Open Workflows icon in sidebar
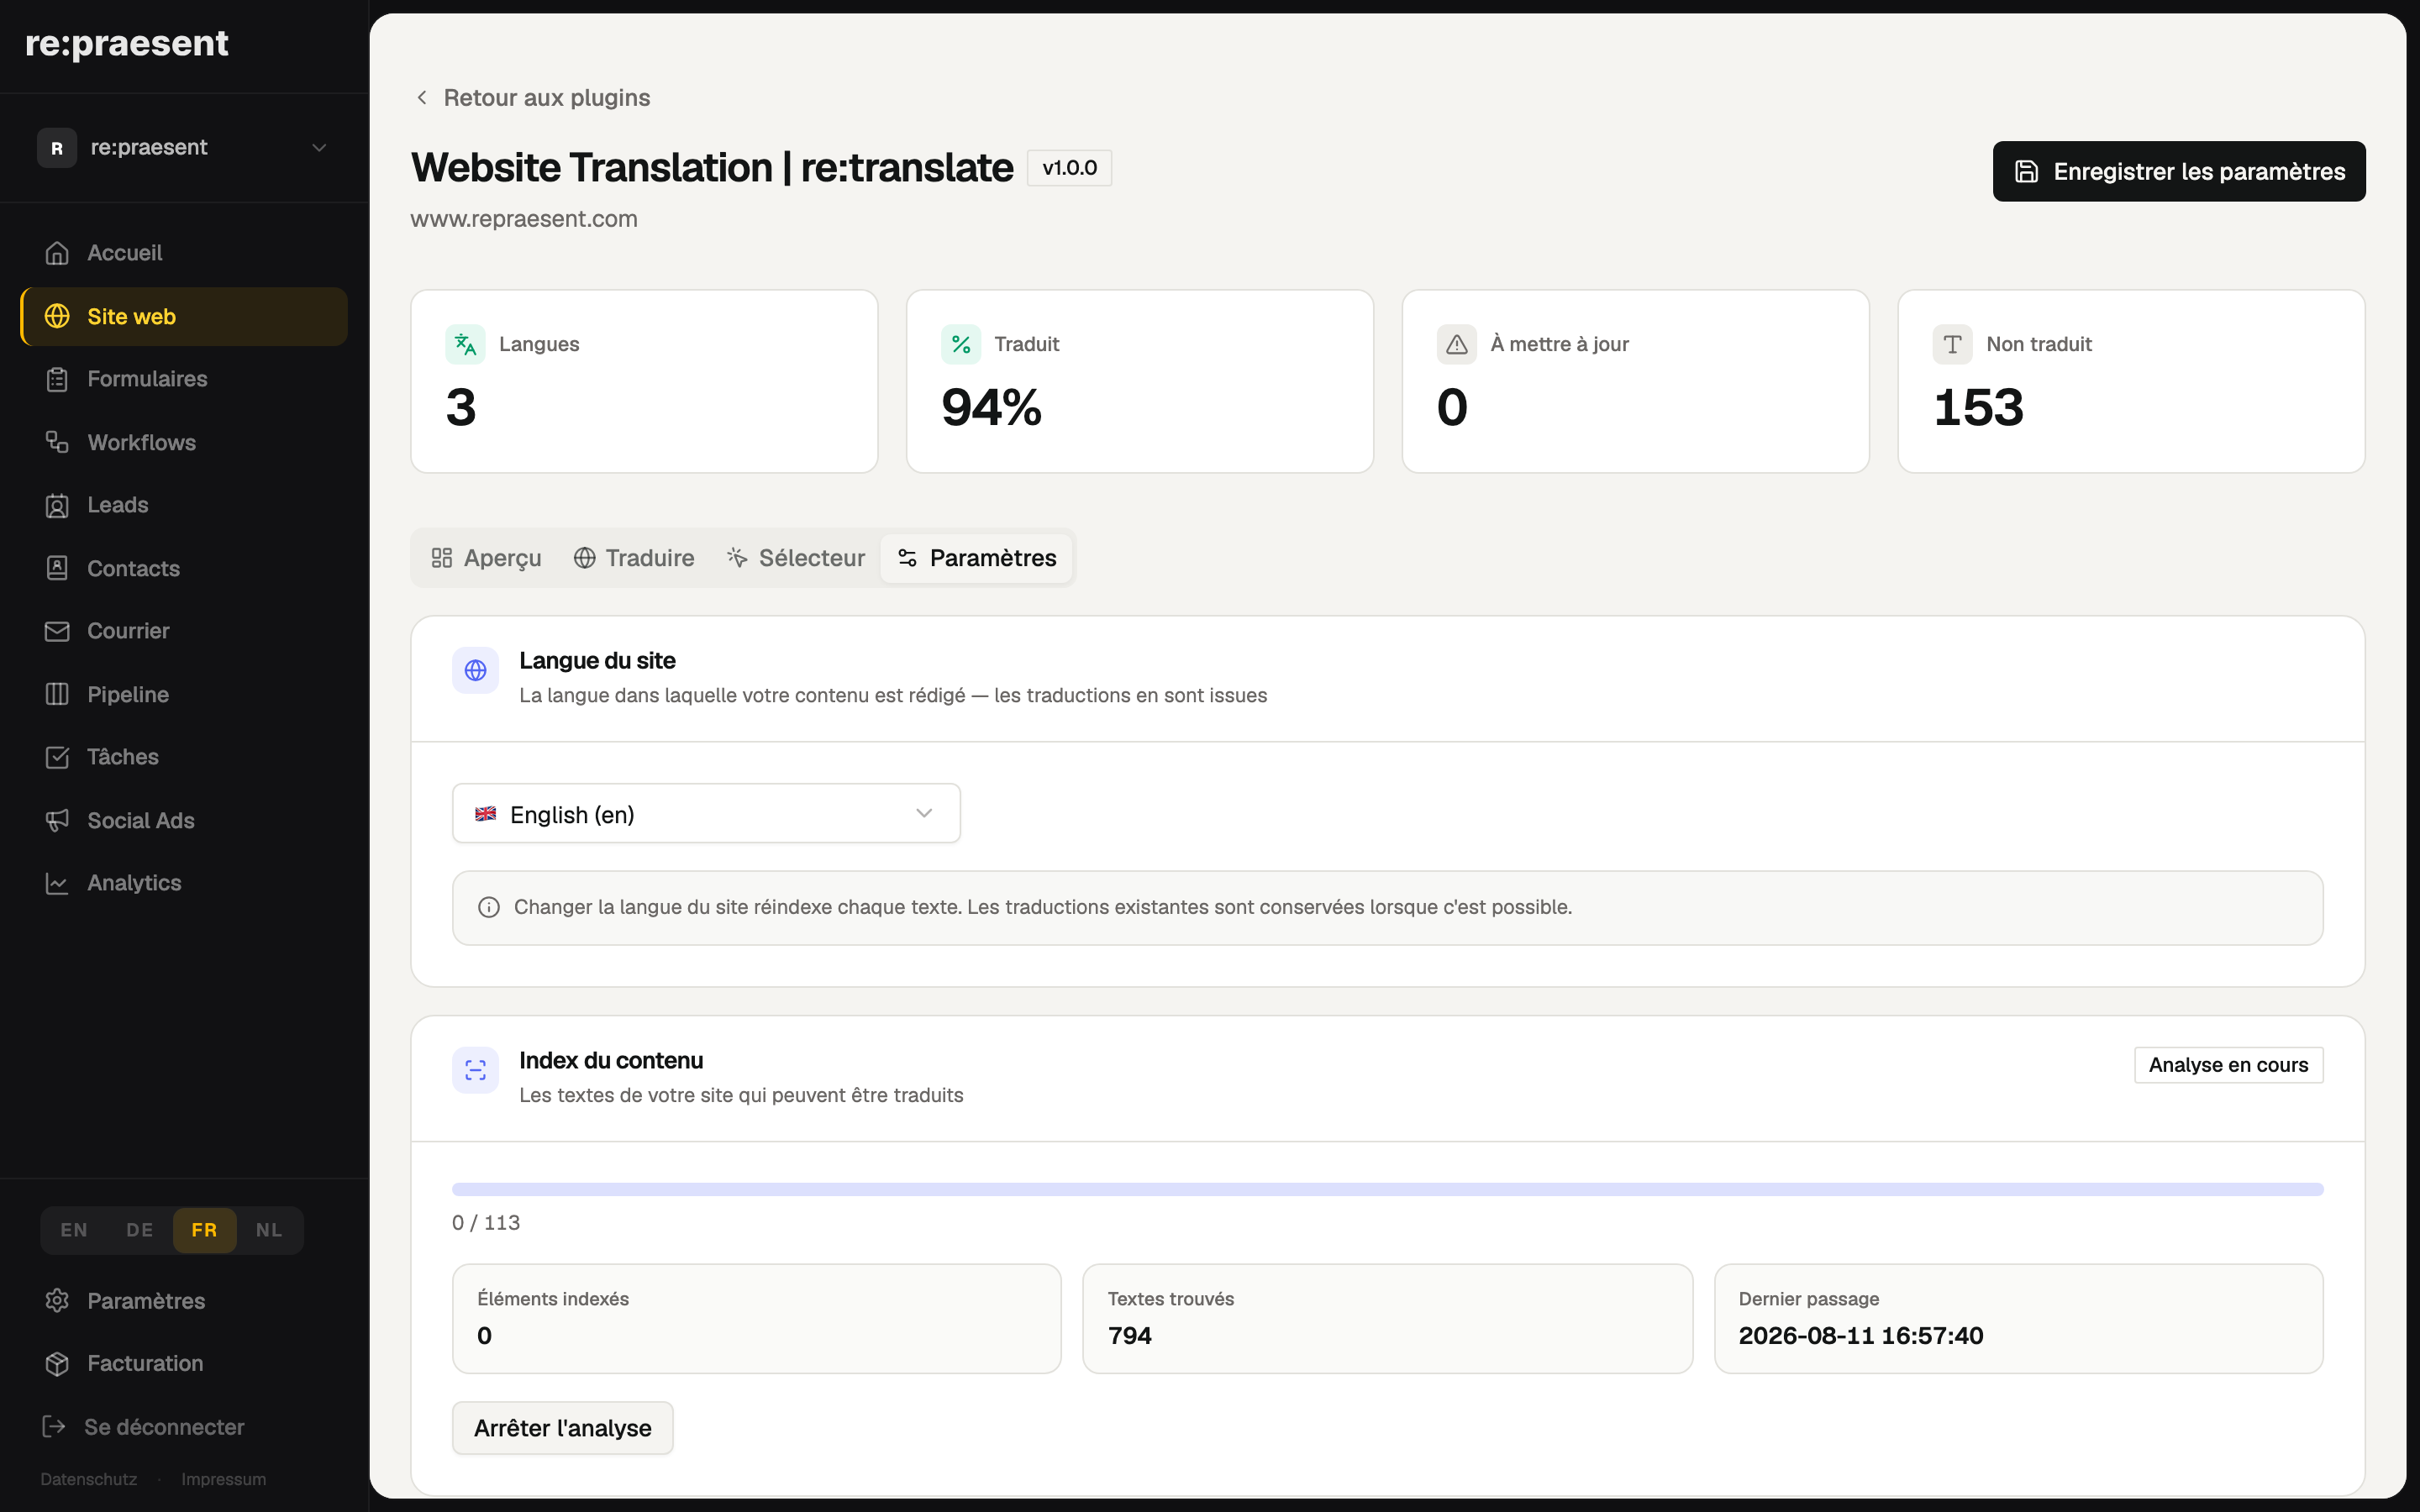2420x1512 pixels. click(x=57, y=442)
